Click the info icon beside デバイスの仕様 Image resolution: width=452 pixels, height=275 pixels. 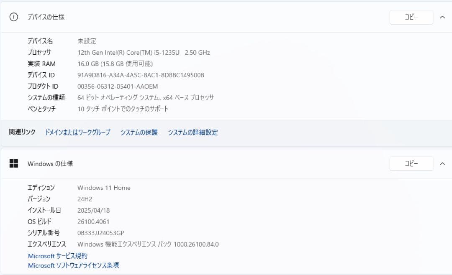point(13,17)
